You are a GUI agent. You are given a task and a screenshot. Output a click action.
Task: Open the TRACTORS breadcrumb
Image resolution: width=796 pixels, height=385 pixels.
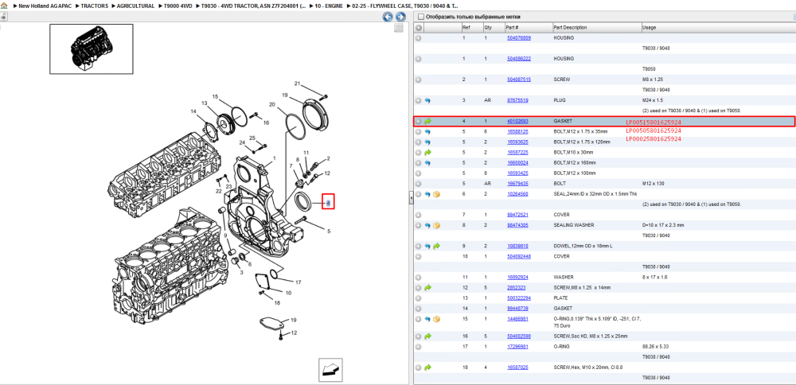pos(95,6)
